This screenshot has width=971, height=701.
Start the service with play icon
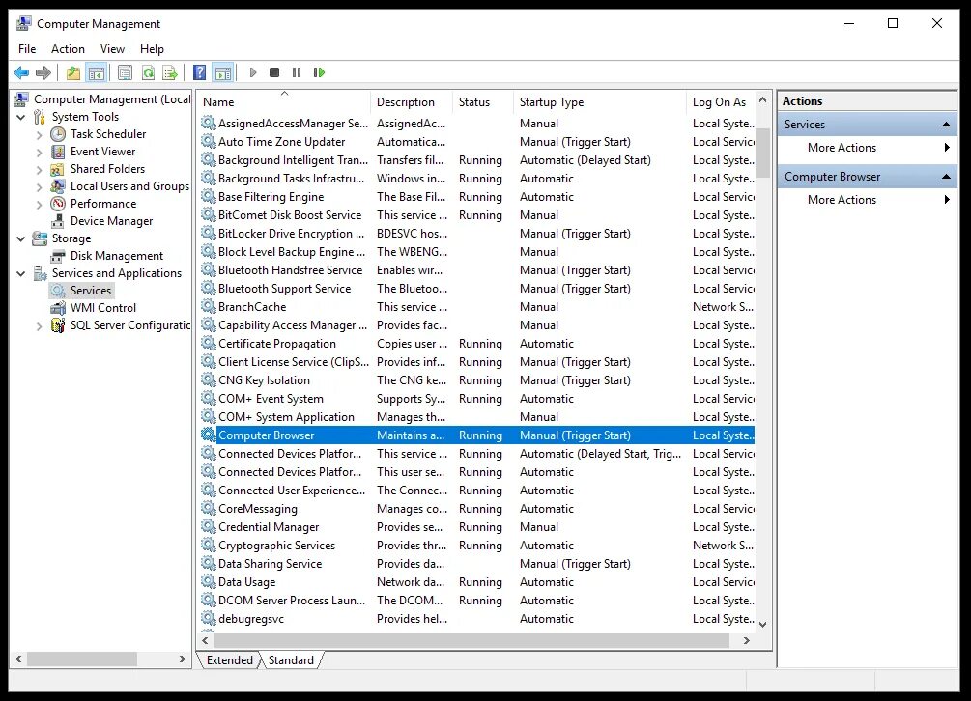point(253,73)
